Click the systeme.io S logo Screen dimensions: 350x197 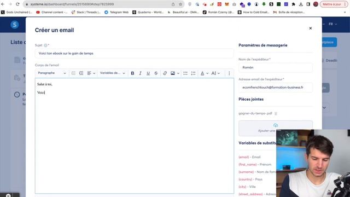pos(15,25)
